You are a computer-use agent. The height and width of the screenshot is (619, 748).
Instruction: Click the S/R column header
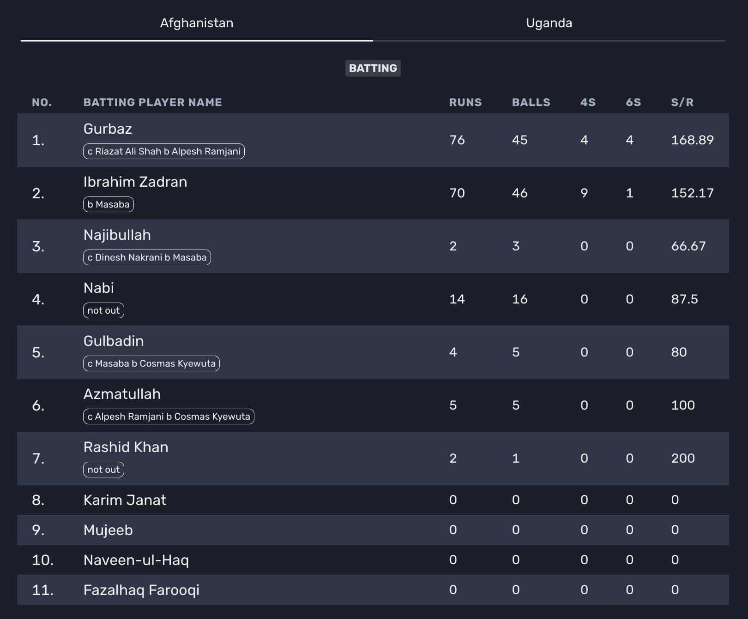pos(682,102)
